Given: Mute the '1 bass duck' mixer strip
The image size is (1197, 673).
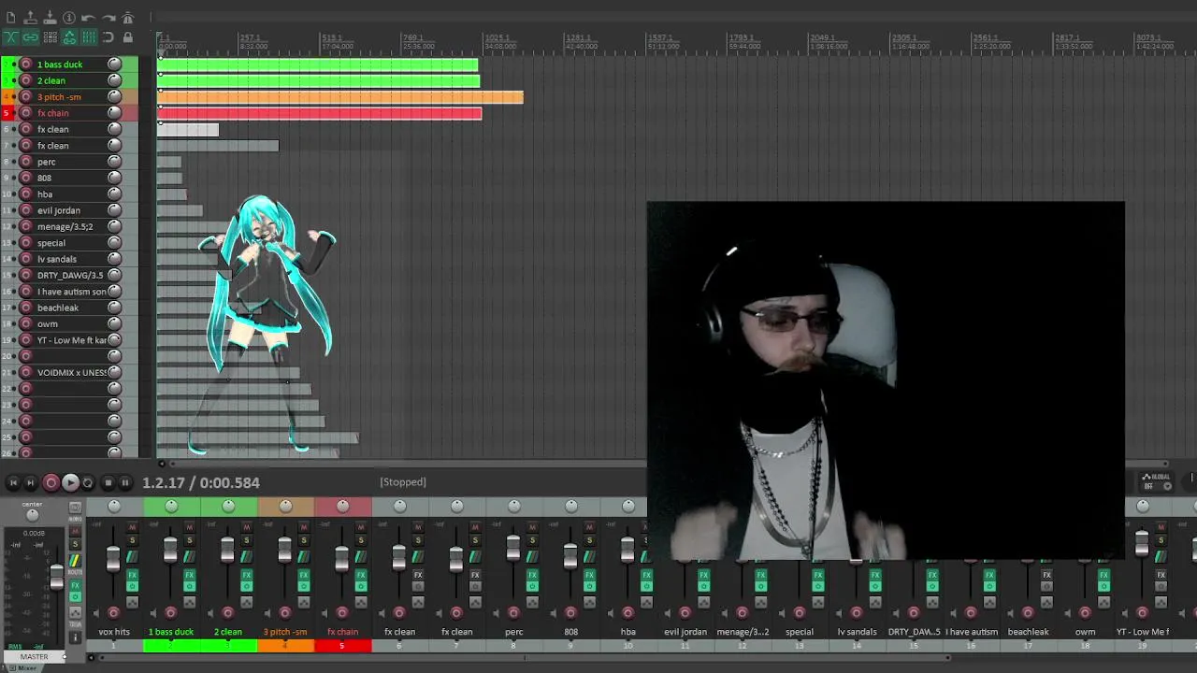Looking at the screenshot, I should pos(189,526).
